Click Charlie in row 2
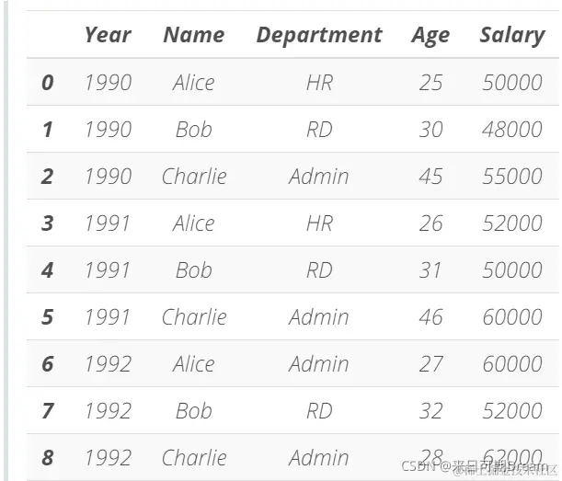Image resolution: width=562 pixels, height=481 pixels. tap(194, 177)
